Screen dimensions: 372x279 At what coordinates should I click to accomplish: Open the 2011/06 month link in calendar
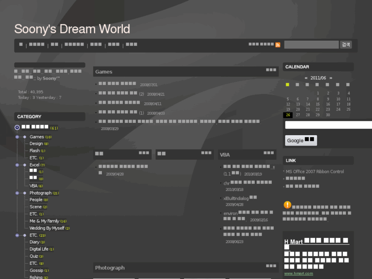click(x=318, y=78)
